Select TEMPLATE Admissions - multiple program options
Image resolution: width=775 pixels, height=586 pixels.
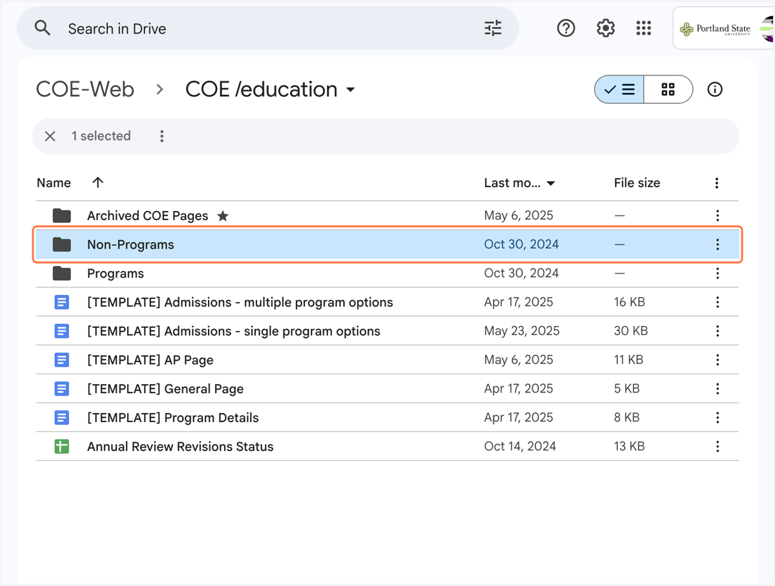(240, 302)
